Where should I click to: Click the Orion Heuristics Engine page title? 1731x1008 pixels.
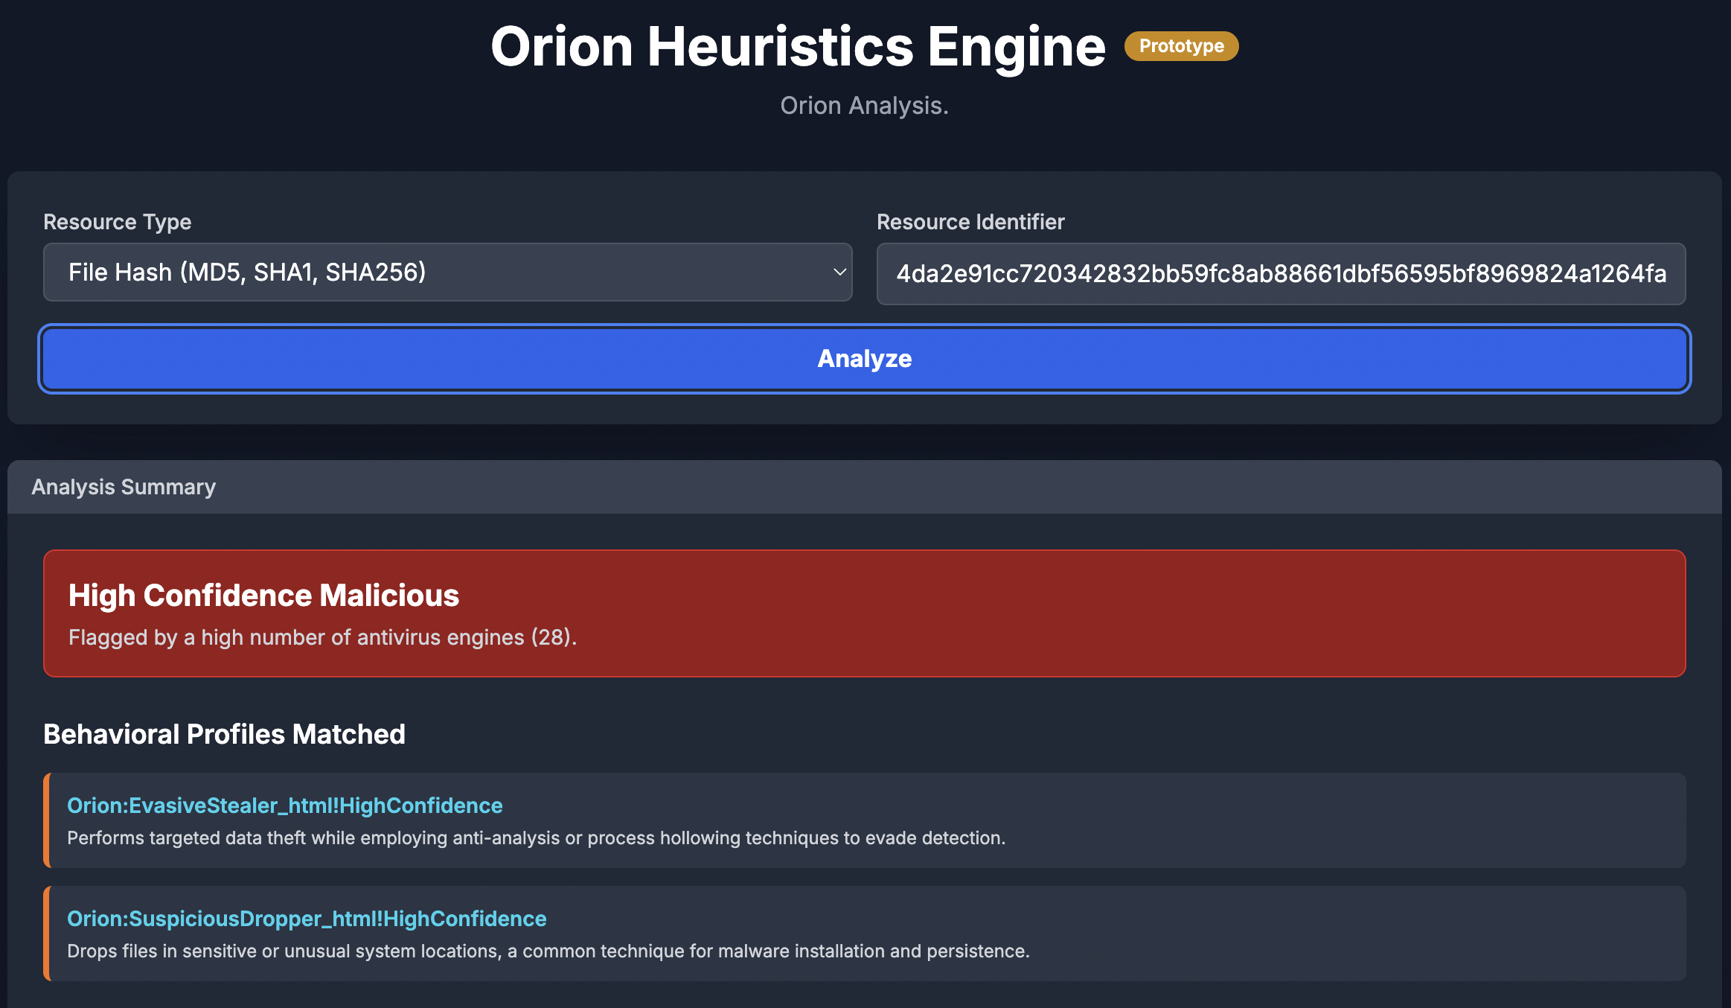tap(798, 46)
